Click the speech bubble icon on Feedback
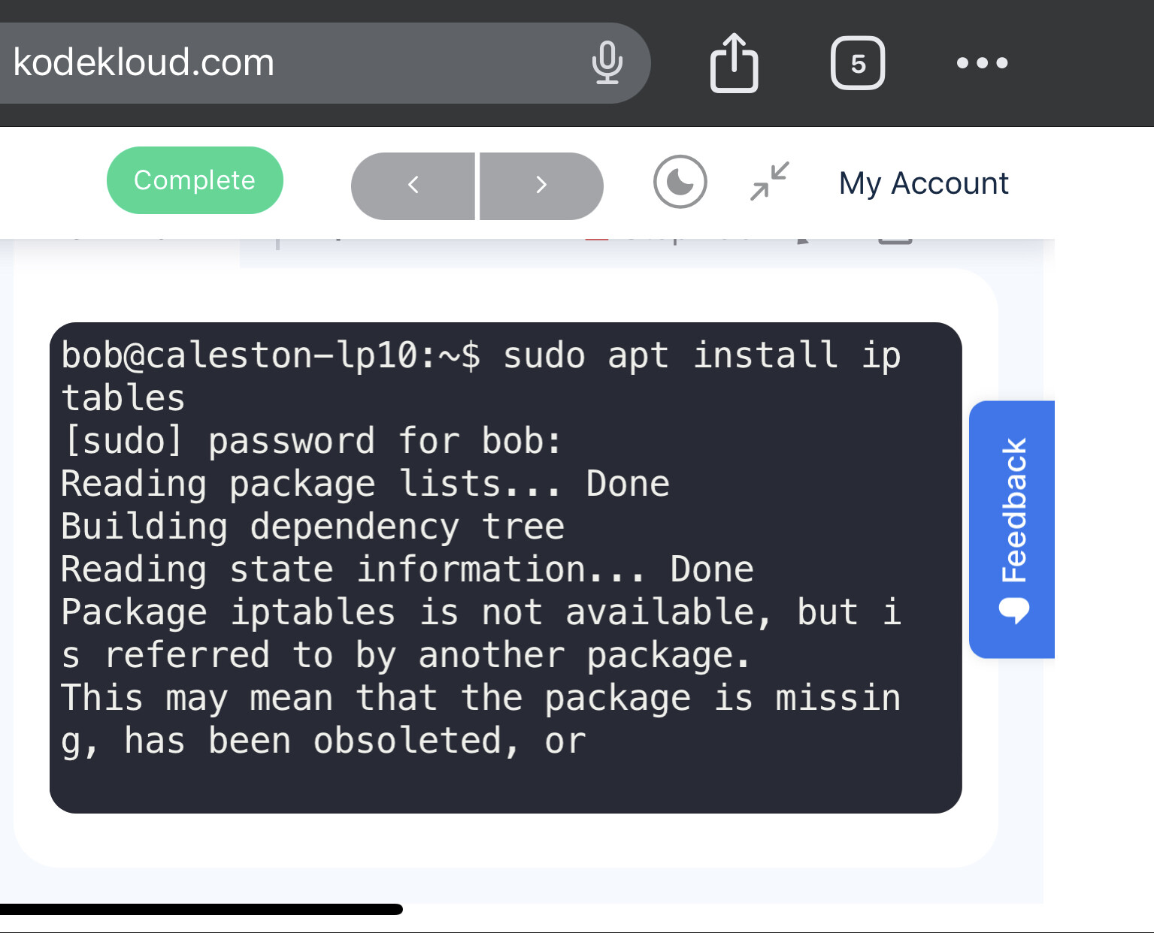 (x=1014, y=610)
